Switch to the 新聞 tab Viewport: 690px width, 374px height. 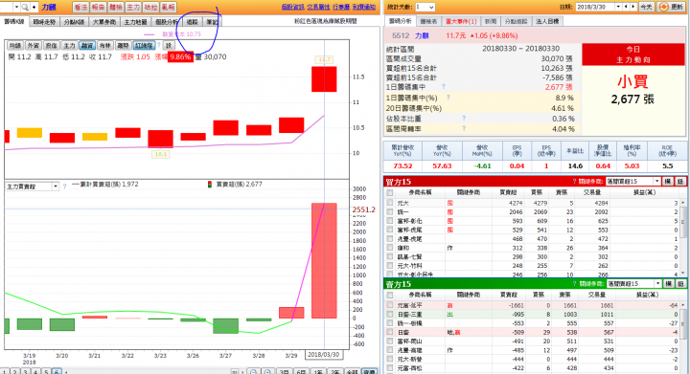click(x=491, y=21)
